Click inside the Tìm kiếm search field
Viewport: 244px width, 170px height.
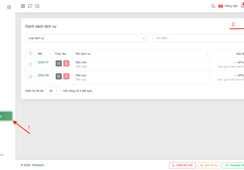click(198, 38)
